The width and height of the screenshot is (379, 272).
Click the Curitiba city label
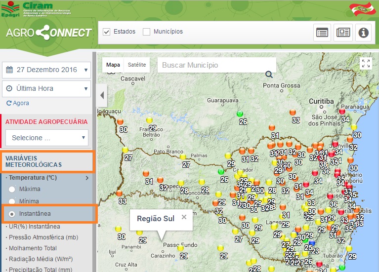(x=321, y=101)
